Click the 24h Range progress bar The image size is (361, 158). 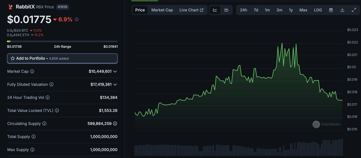click(x=62, y=41)
